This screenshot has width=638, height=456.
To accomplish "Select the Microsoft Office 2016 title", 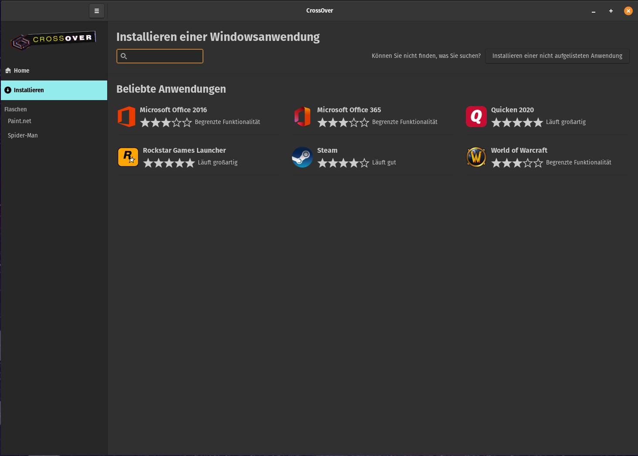I will (x=173, y=110).
